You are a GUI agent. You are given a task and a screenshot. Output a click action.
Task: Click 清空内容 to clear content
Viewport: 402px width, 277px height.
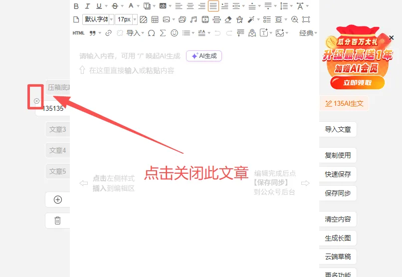(338, 219)
